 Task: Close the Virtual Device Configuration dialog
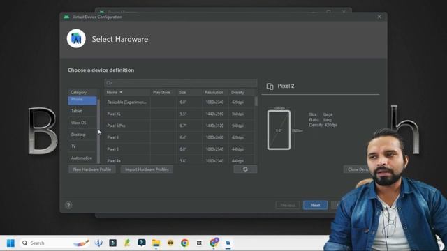379,17
